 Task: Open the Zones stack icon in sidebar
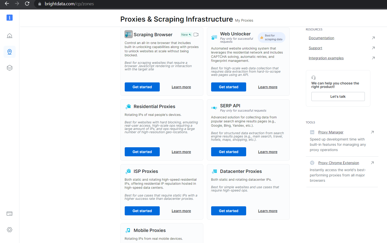pyautogui.click(x=9, y=68)
